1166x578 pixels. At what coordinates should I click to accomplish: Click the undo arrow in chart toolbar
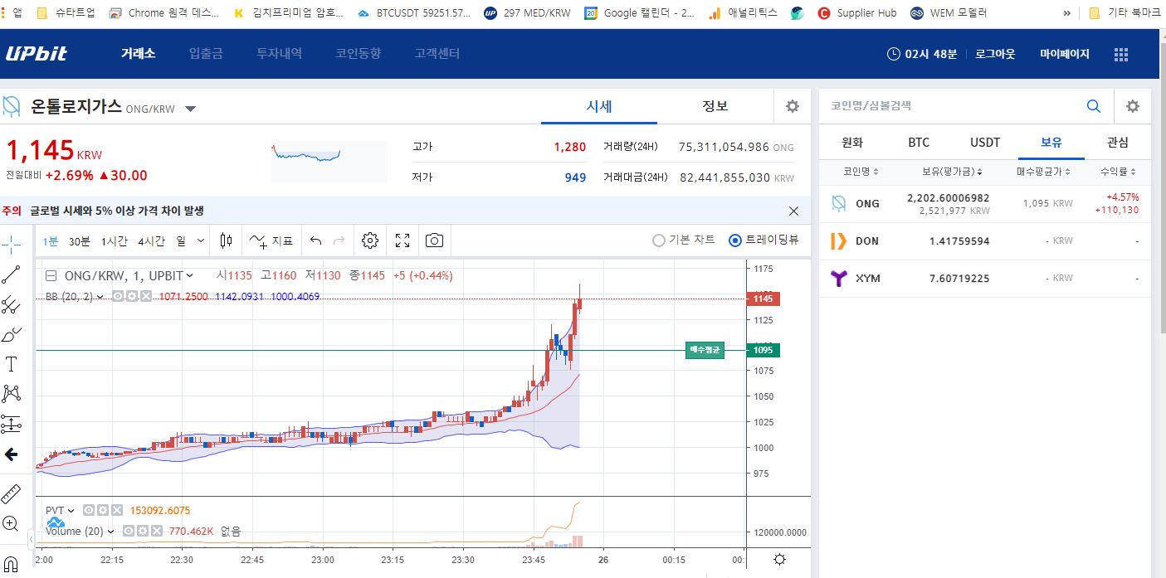coord(315,241)
